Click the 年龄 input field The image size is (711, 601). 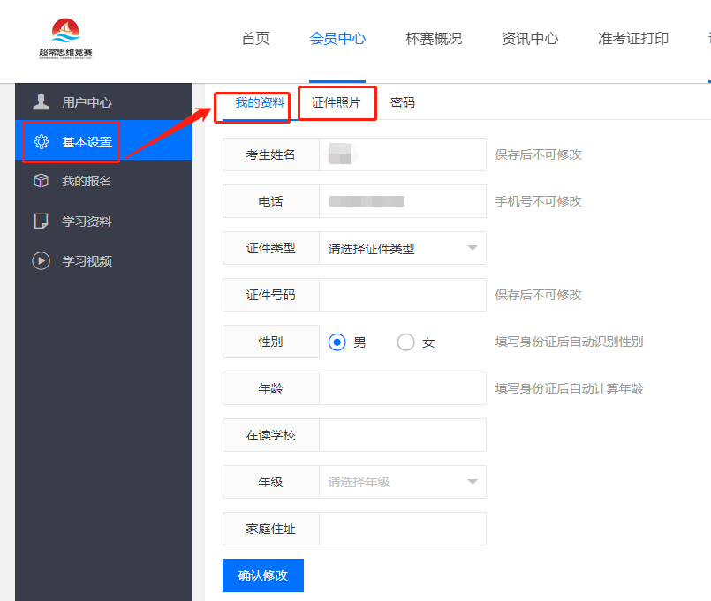(x=403, y=388)
